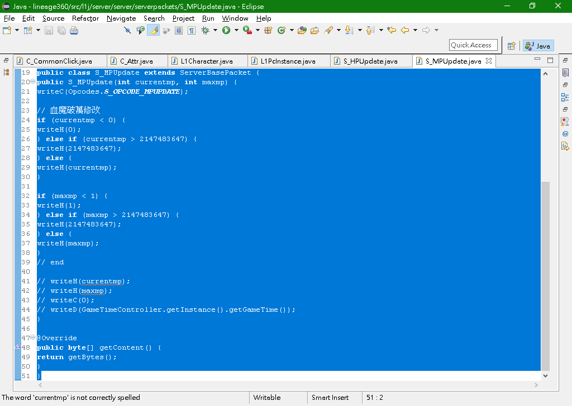
Task: Open the New wizard dropdown arrow
Action: (x=17, y=30)
